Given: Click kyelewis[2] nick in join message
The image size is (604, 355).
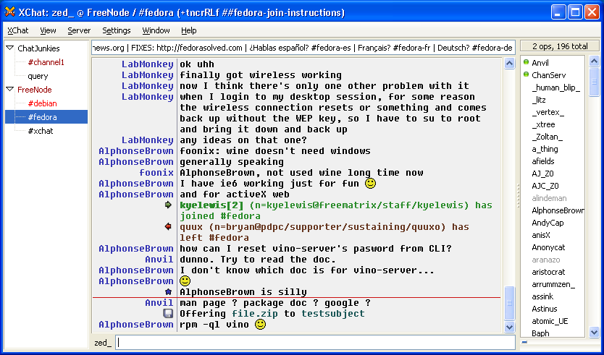Looking at the screenshot, I should click(211, 205).
